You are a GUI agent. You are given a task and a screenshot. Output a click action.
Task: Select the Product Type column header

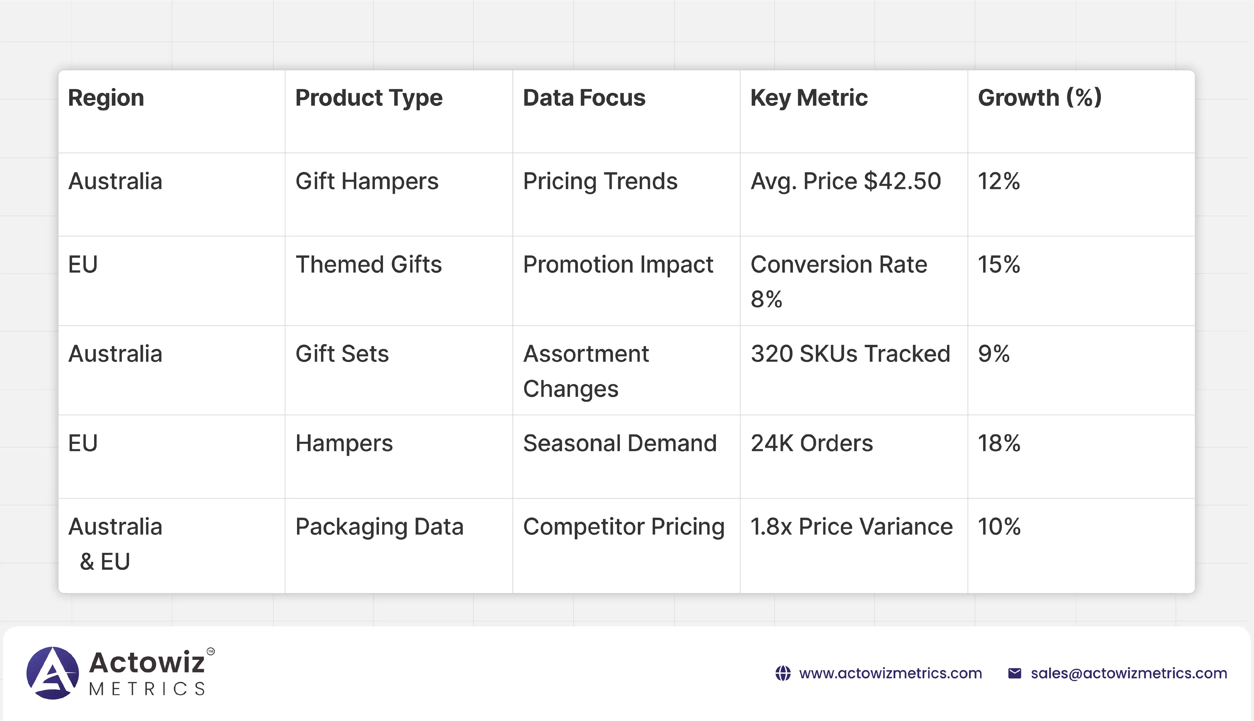(x=369, y=98)
